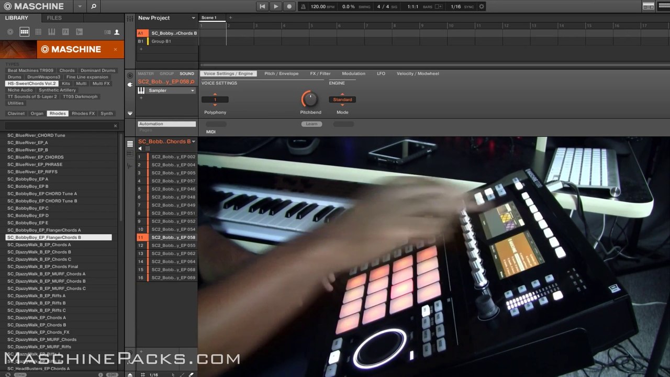Switch to the LIBRARY tab
Viewport: 670px width, 377px height.
17,18
